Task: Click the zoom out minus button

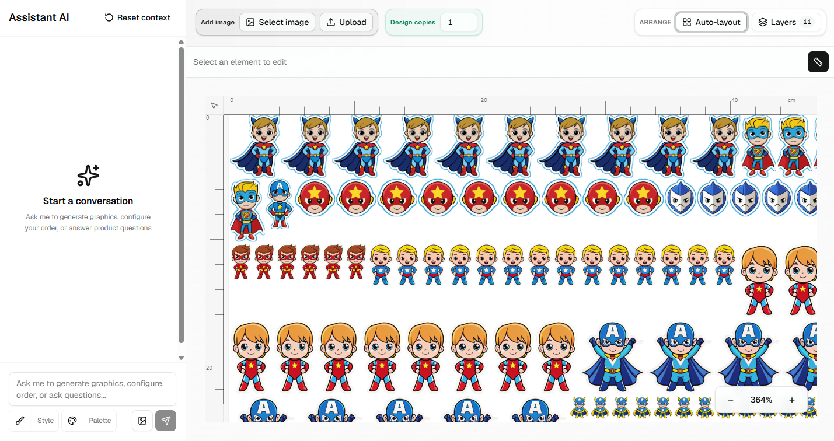Action: 731,400
